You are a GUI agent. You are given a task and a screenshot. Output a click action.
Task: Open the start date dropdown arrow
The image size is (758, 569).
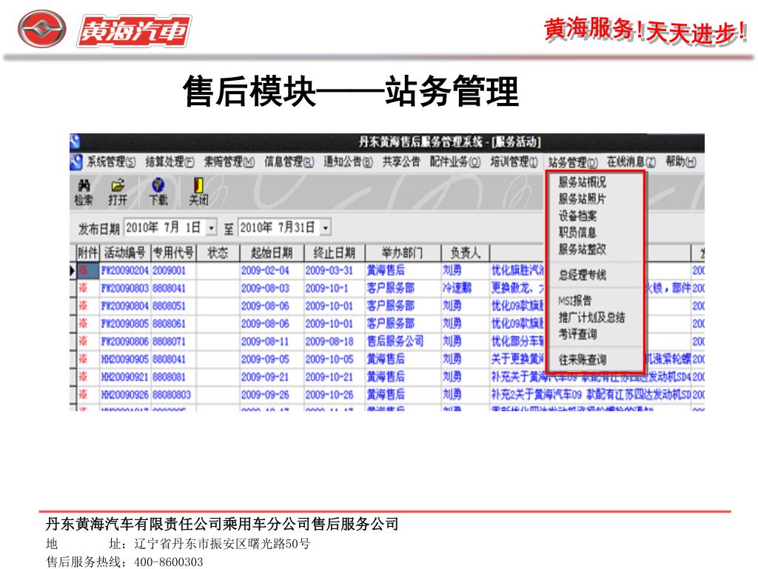click(212, 227)
